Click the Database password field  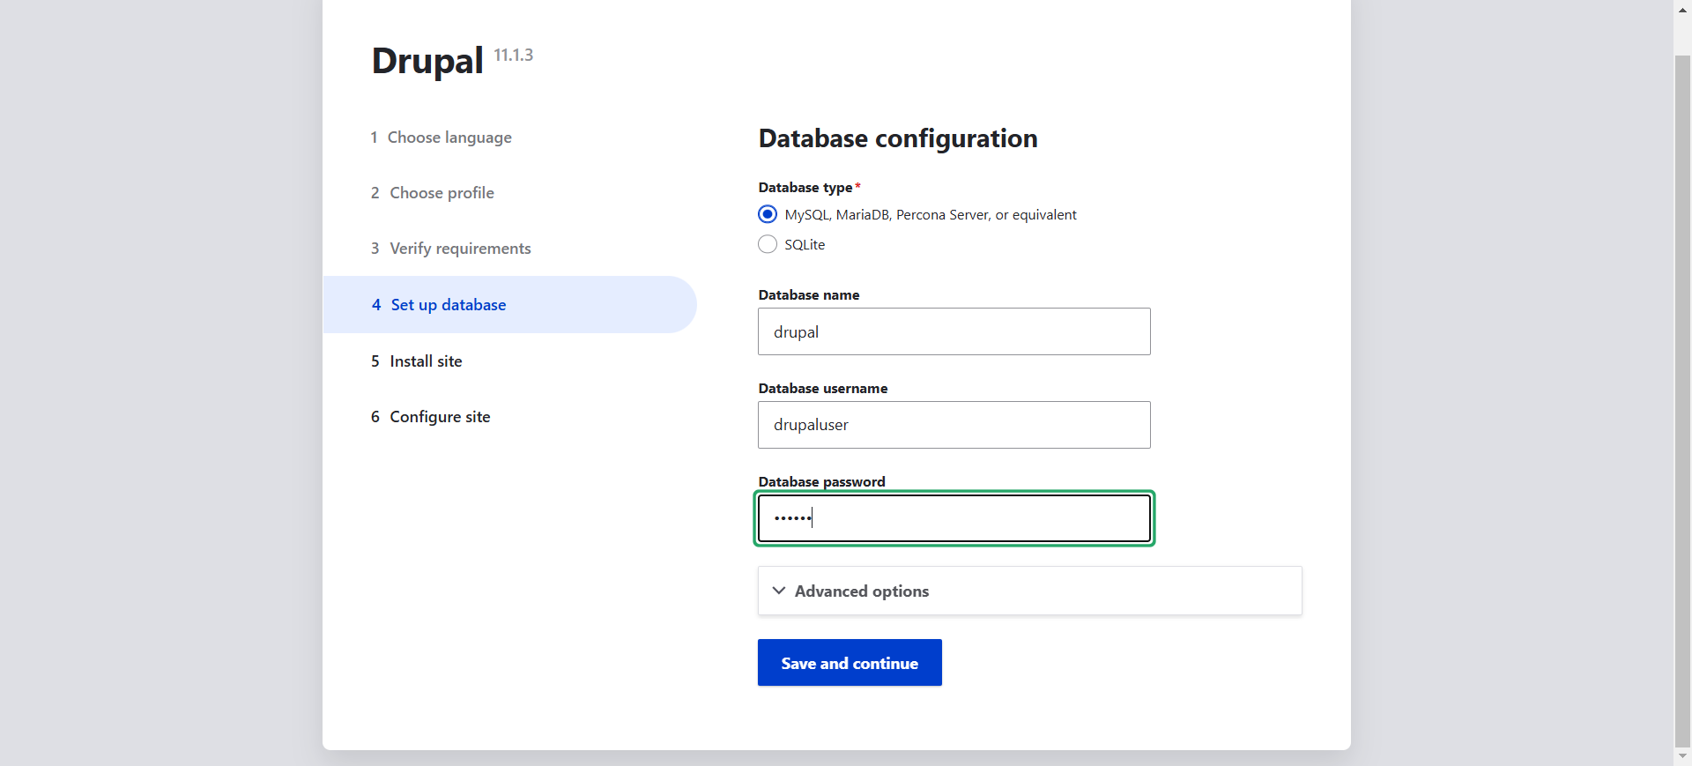coord(954,518)
